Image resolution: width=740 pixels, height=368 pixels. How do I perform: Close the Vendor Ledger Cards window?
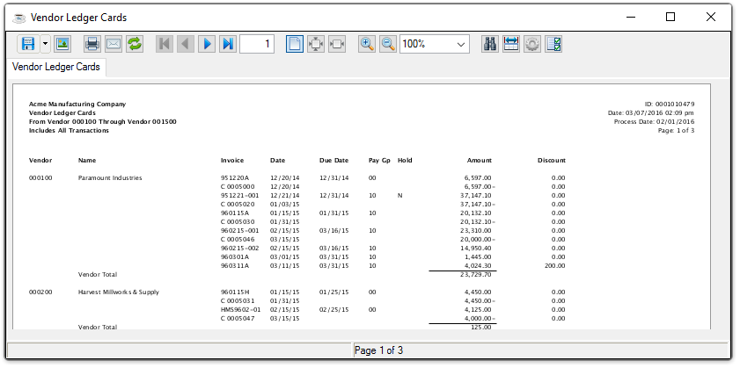click(x=711, y=18)
